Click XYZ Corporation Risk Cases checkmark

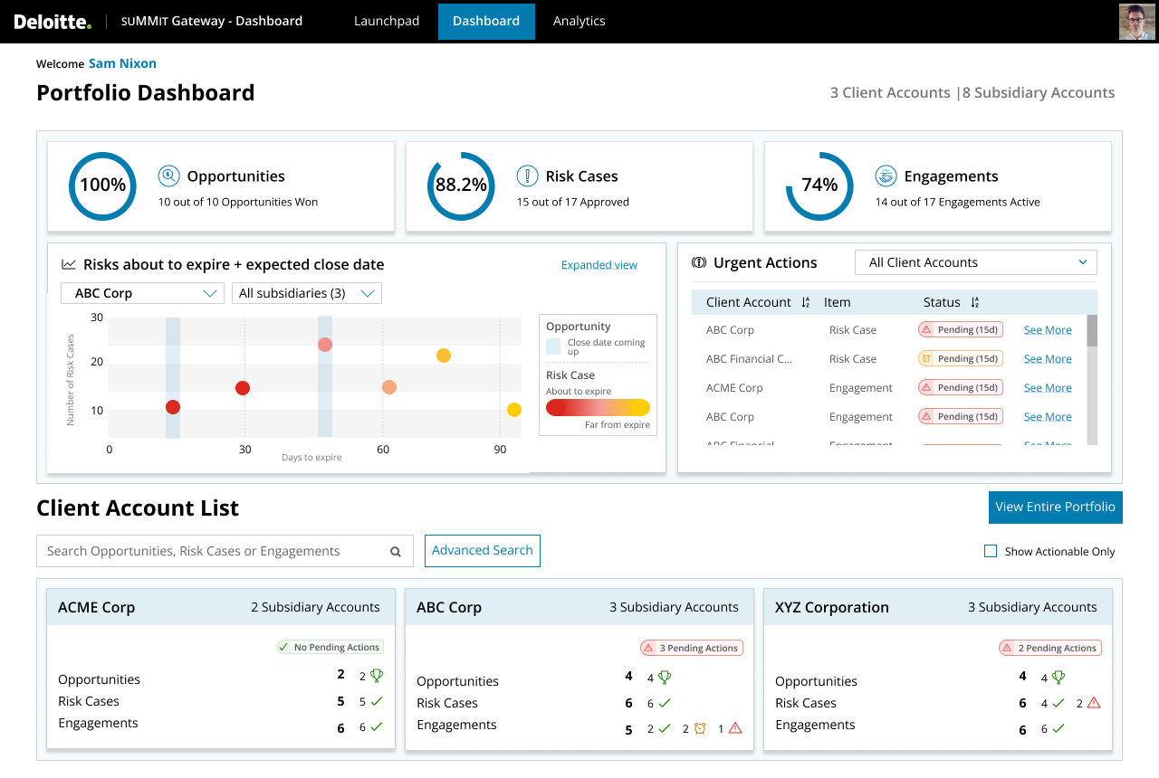[1058, 703]
